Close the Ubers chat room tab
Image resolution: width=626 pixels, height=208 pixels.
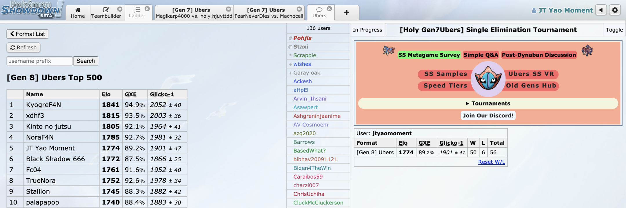coord(329,9)
